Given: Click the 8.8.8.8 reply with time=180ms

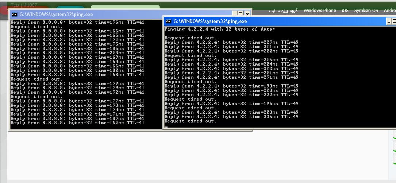Looking at the screenshot, I should [x=77, y=70].
